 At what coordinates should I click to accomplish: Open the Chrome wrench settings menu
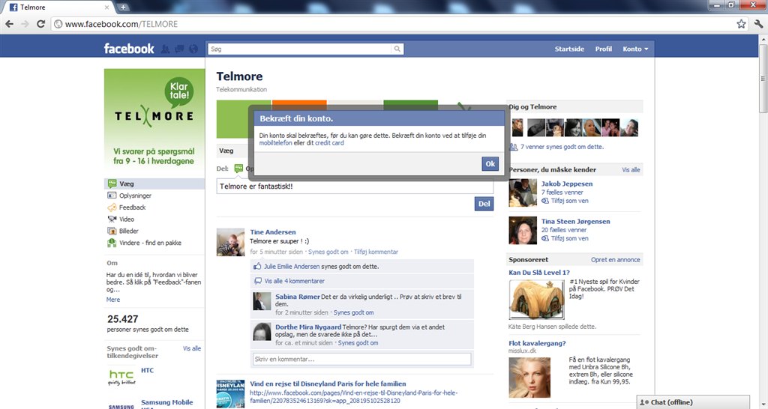759,24
